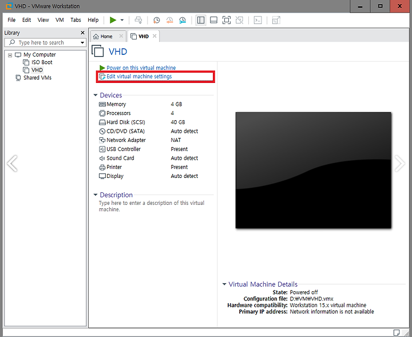Click the configuration file path D:\VM\VHD.vmx

coord(312,299)
